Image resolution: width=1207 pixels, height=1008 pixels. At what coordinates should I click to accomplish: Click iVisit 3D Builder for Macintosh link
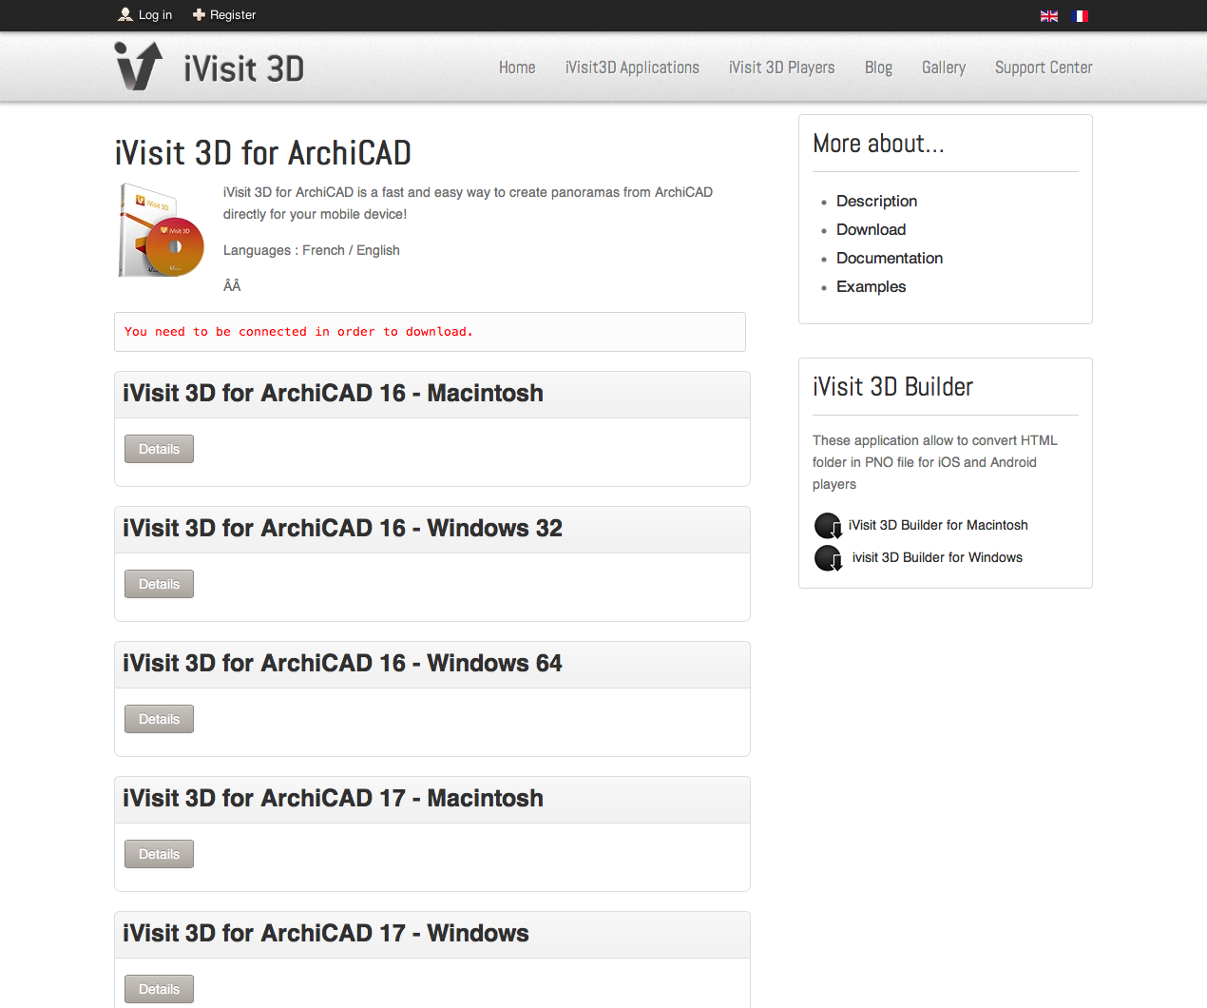coord(938,525)
